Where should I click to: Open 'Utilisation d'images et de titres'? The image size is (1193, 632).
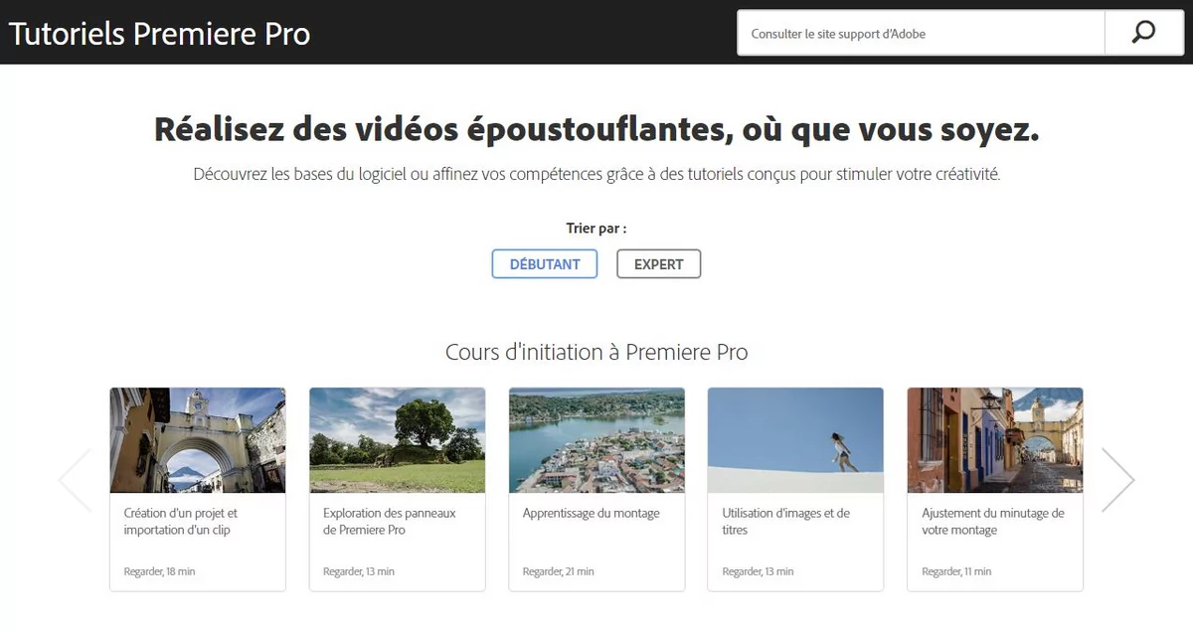tap(786, 522)
